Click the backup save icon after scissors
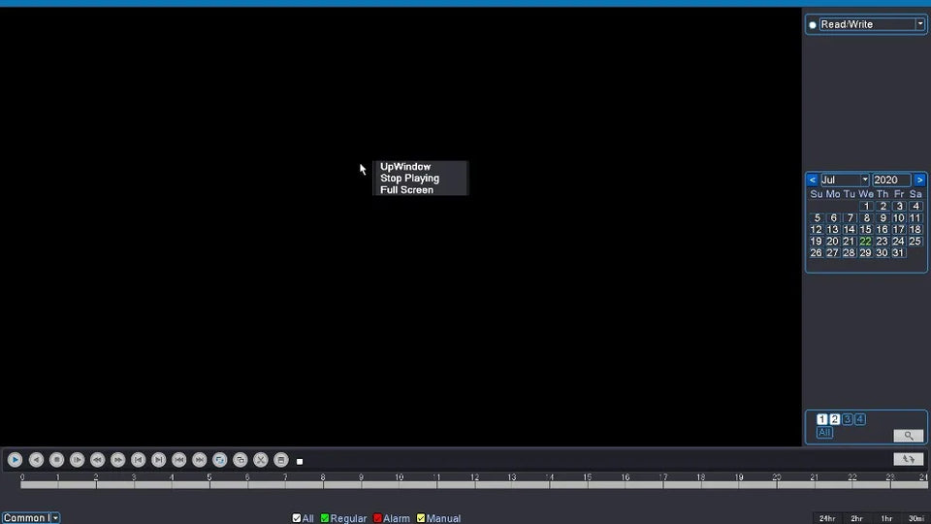931x524 pixels. (x=281, y=460)
